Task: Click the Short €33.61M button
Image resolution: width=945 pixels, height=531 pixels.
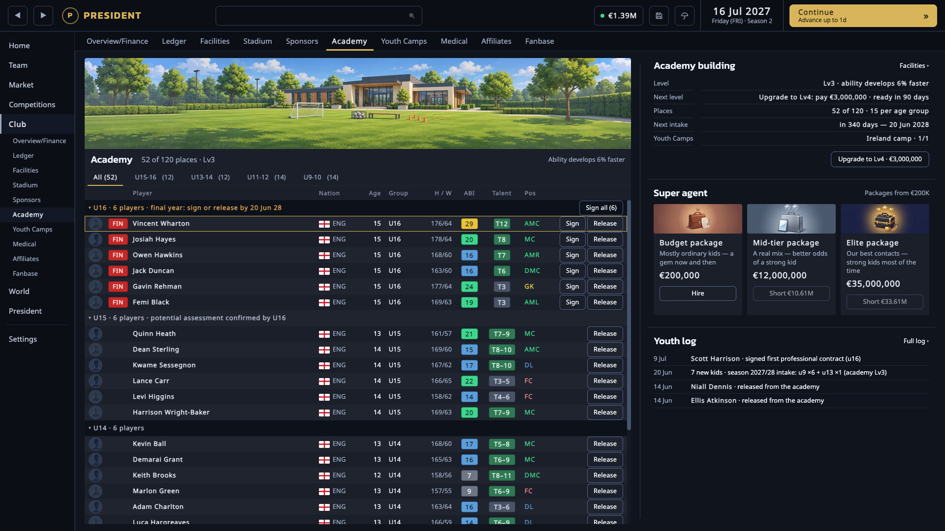Action: pos(884,302)
